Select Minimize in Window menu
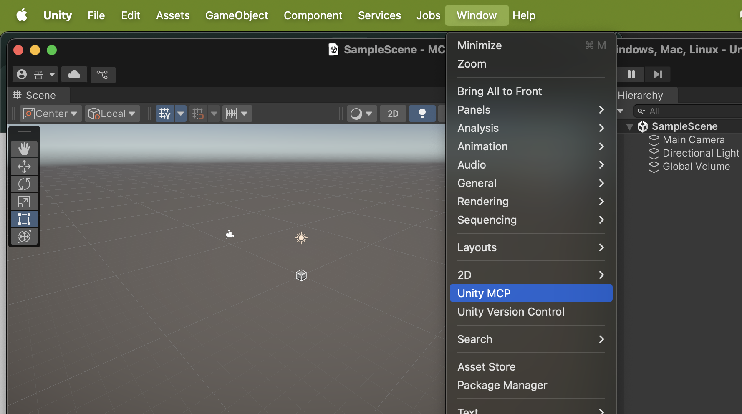This screenshot has height=414, width=742. coord(531,45)
